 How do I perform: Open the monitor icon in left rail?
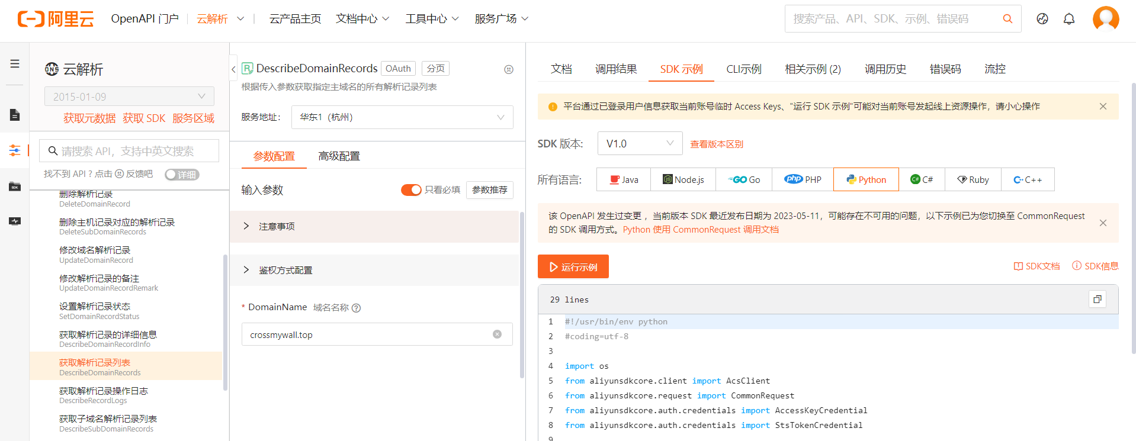[x=15, y=221]
